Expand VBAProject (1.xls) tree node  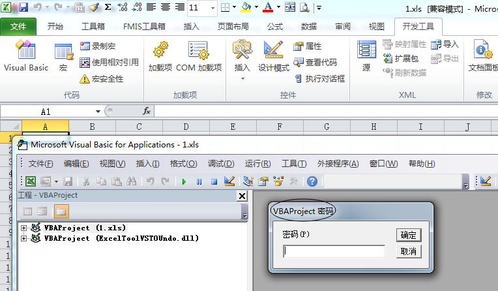(24, 228)
